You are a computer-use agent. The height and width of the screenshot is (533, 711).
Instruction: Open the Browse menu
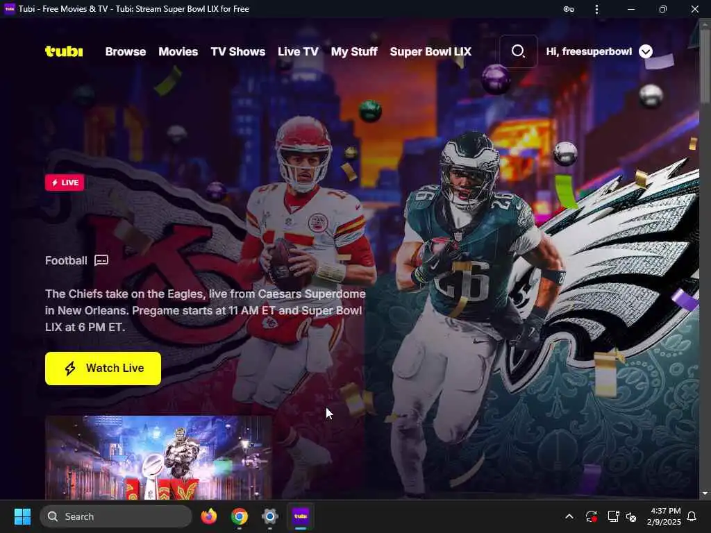[126, 51]
